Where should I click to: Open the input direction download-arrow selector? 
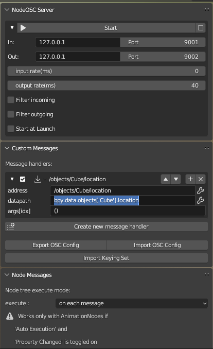point(40,179)
